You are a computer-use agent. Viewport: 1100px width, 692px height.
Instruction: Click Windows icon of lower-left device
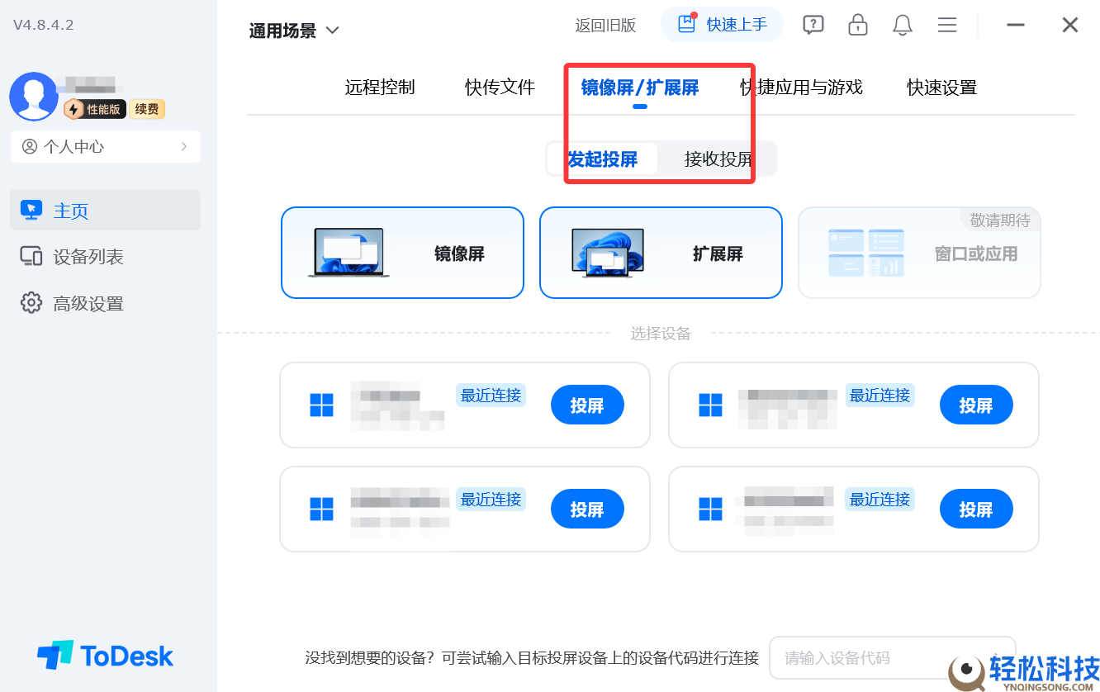(321, 510)
